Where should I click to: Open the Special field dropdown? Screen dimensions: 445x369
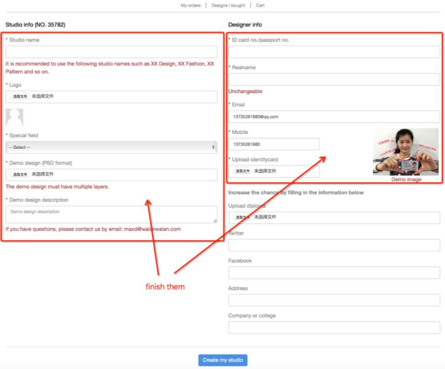tap(111, 147)
